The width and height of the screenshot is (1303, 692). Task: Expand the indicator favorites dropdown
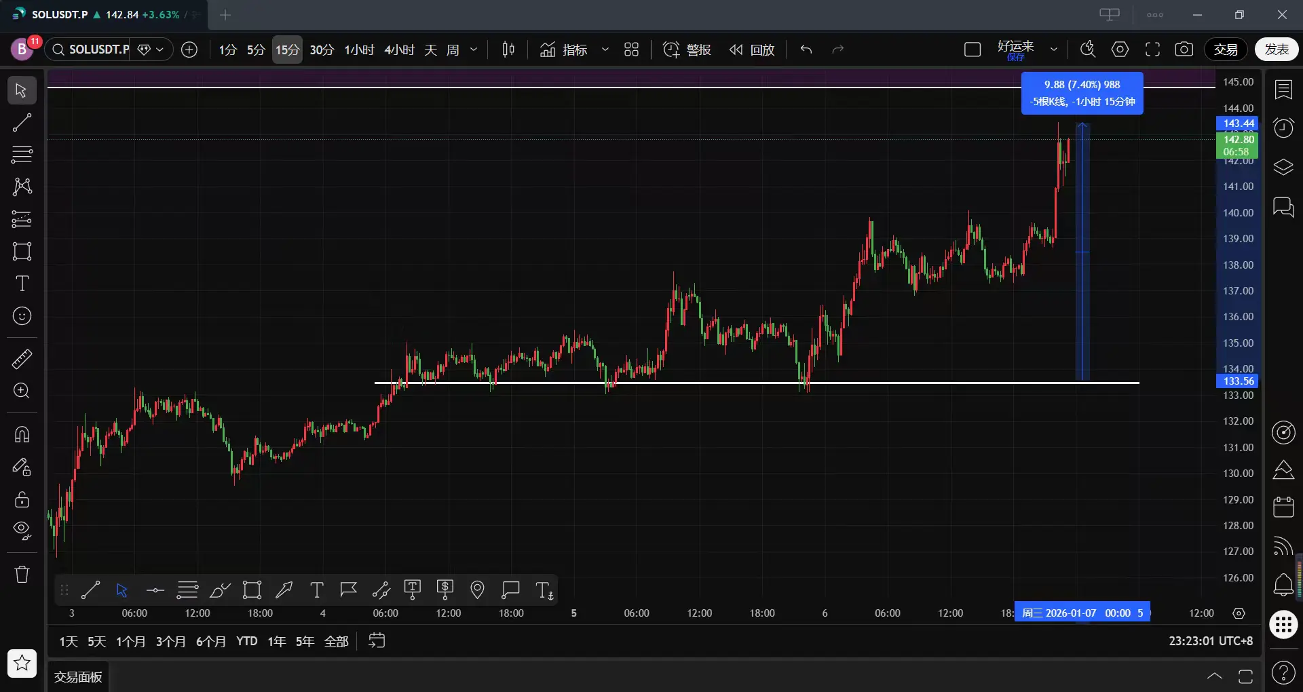pyautogui.click(x=605, y=50)
